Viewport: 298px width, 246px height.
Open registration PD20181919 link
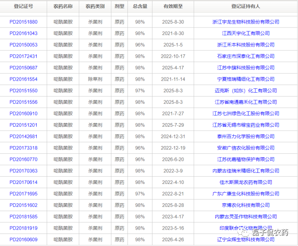23,228
